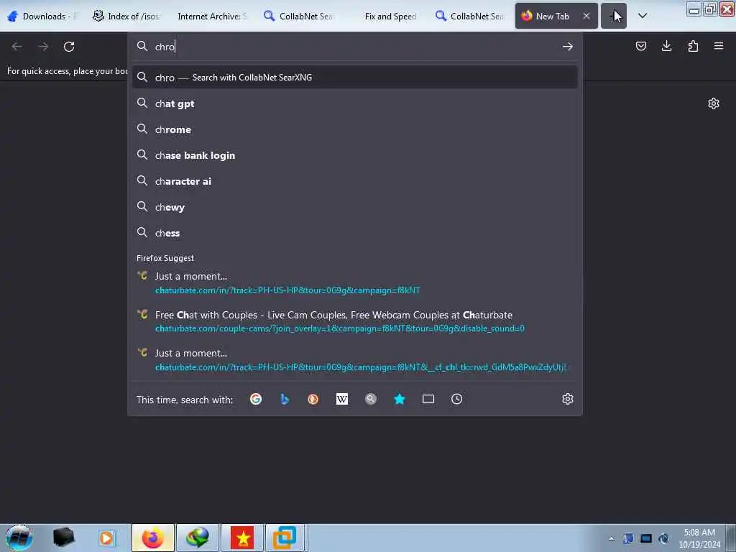Open black box app on taskbar
Viewport: 736px width, 552px height.
coord(63,538)
